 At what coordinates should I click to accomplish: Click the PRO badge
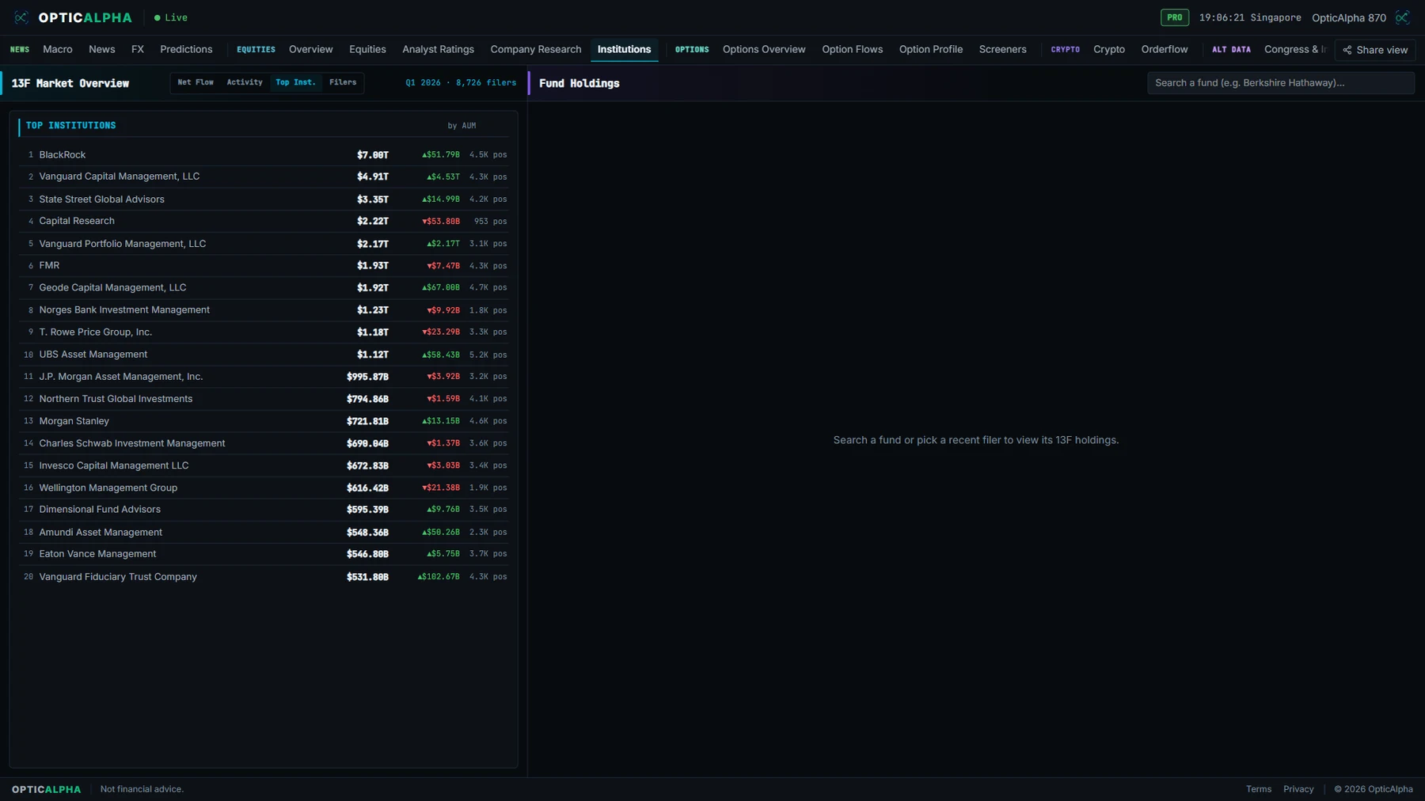pyautogui.click(x=1175, y=17)
